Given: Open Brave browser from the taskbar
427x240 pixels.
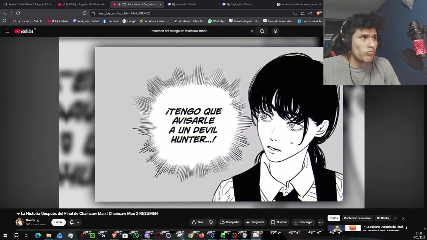Looking at the screenshot, I should (114, 236).
